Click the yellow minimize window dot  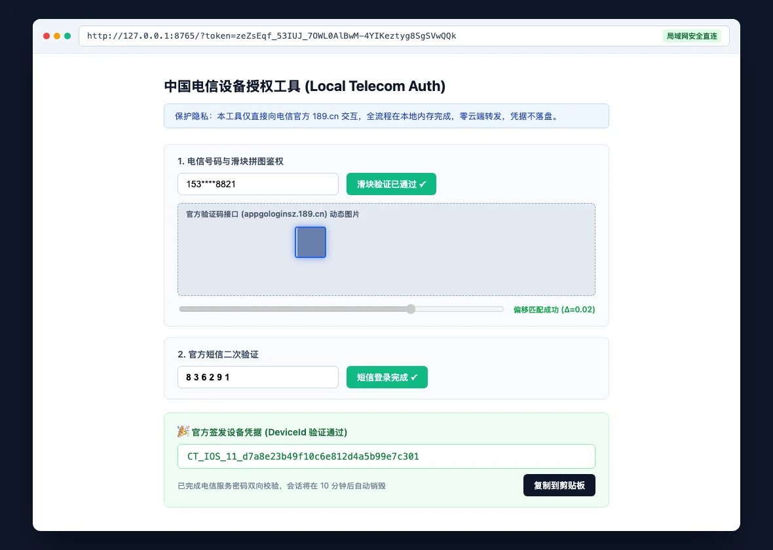pyautogui.click(x=57, y=36)
